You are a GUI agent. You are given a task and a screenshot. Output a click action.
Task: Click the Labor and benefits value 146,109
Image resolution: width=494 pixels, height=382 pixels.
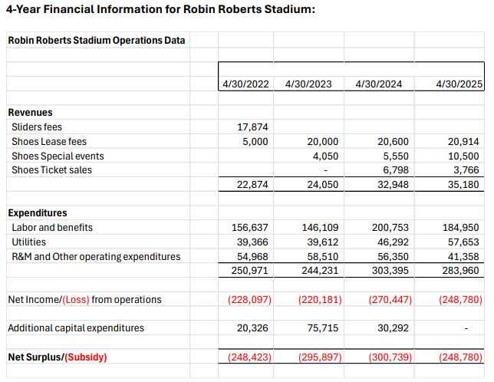320,228
